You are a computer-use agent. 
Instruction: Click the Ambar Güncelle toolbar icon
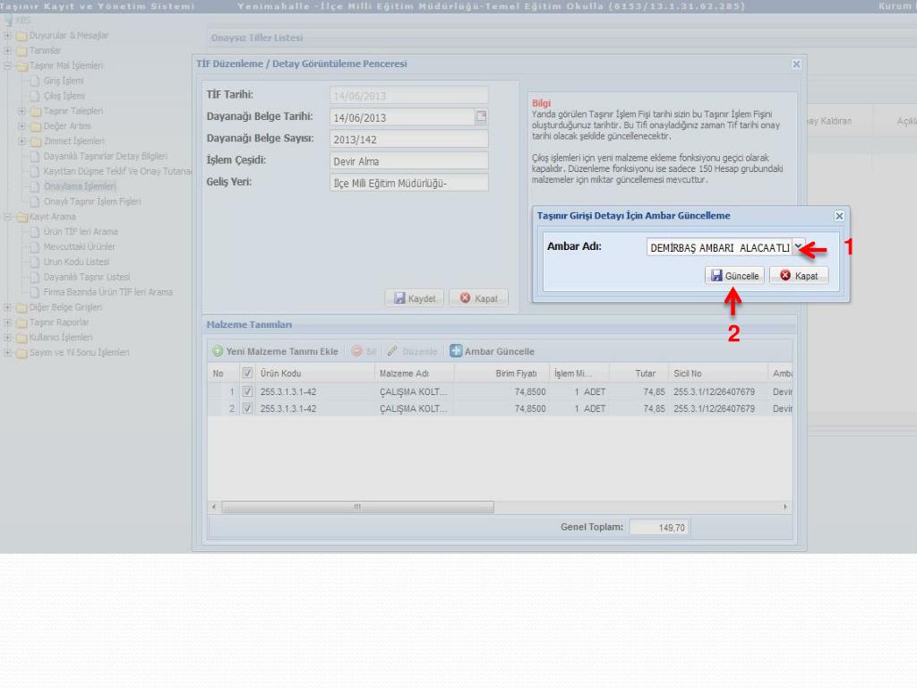456,351
